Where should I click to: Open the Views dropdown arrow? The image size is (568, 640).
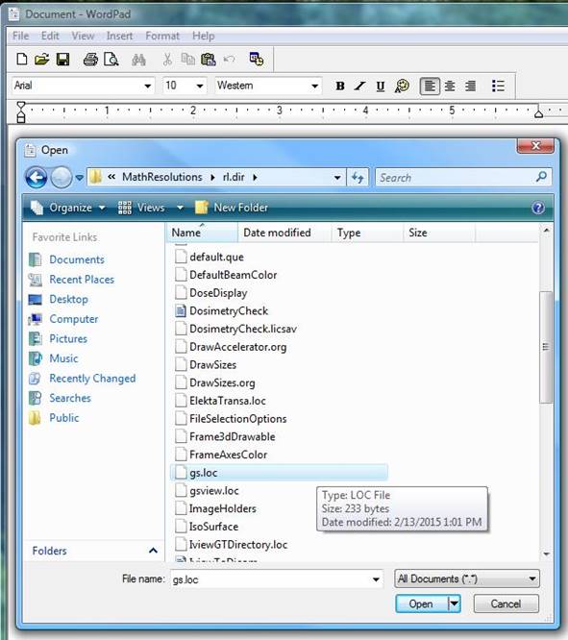click(180, 208)
